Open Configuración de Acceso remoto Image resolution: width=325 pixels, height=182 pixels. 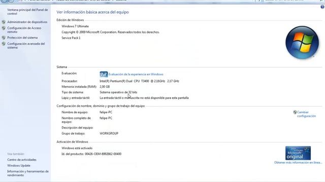pyautogui.click(x=24, y=30)
